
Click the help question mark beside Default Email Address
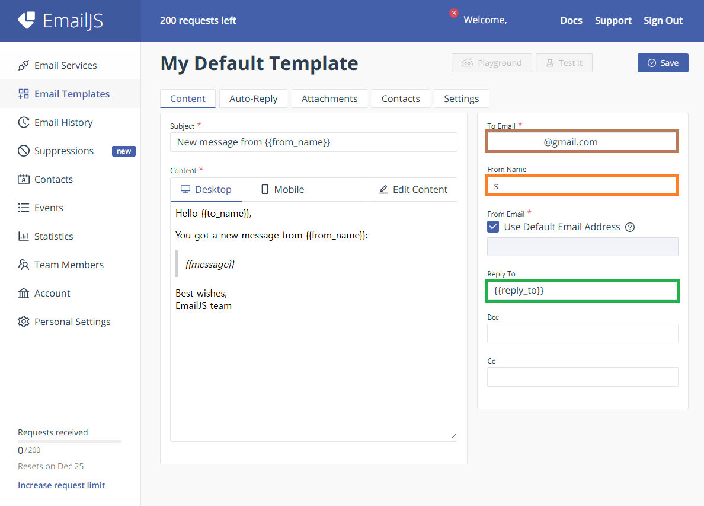(x=630, y=227)
